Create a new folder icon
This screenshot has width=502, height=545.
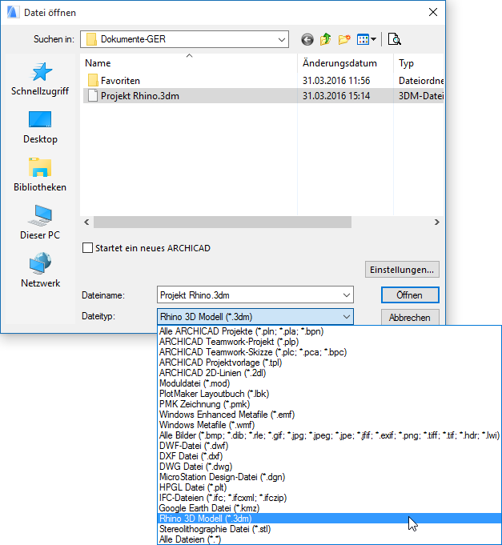tap(344, 39)
